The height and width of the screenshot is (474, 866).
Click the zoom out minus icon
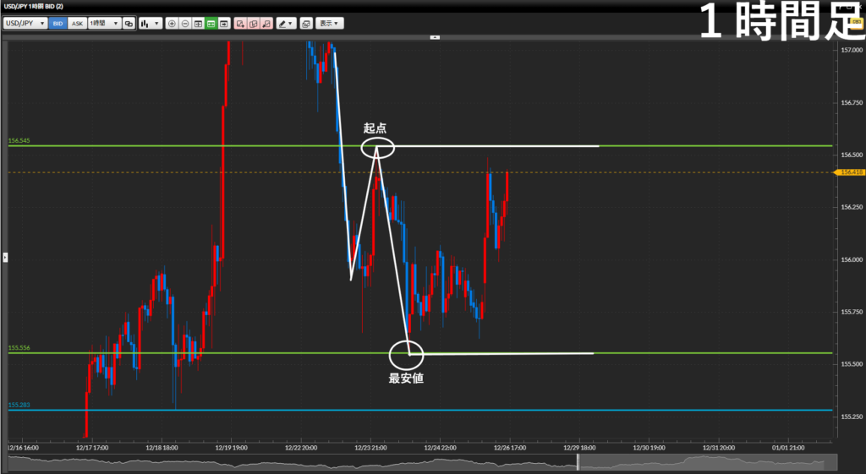tap(185, 24)
